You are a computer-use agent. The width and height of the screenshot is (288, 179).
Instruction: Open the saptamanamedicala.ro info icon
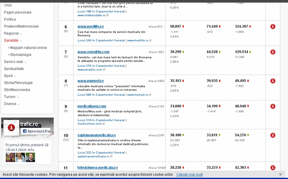(273, 135)
